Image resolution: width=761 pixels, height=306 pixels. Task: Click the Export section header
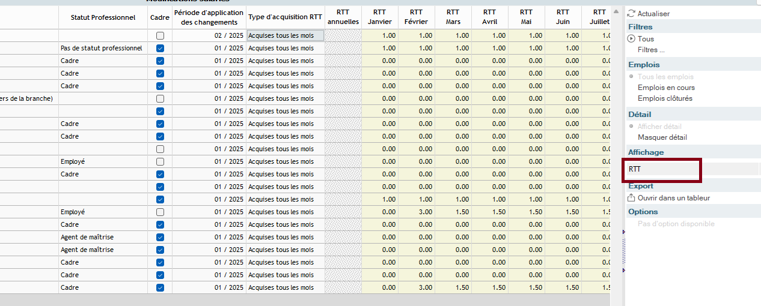(640, 186)
